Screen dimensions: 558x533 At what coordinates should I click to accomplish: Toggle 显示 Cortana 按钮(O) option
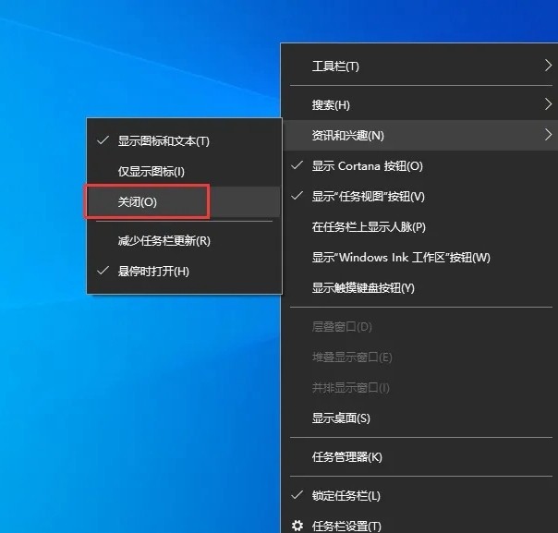coord(420,165)
